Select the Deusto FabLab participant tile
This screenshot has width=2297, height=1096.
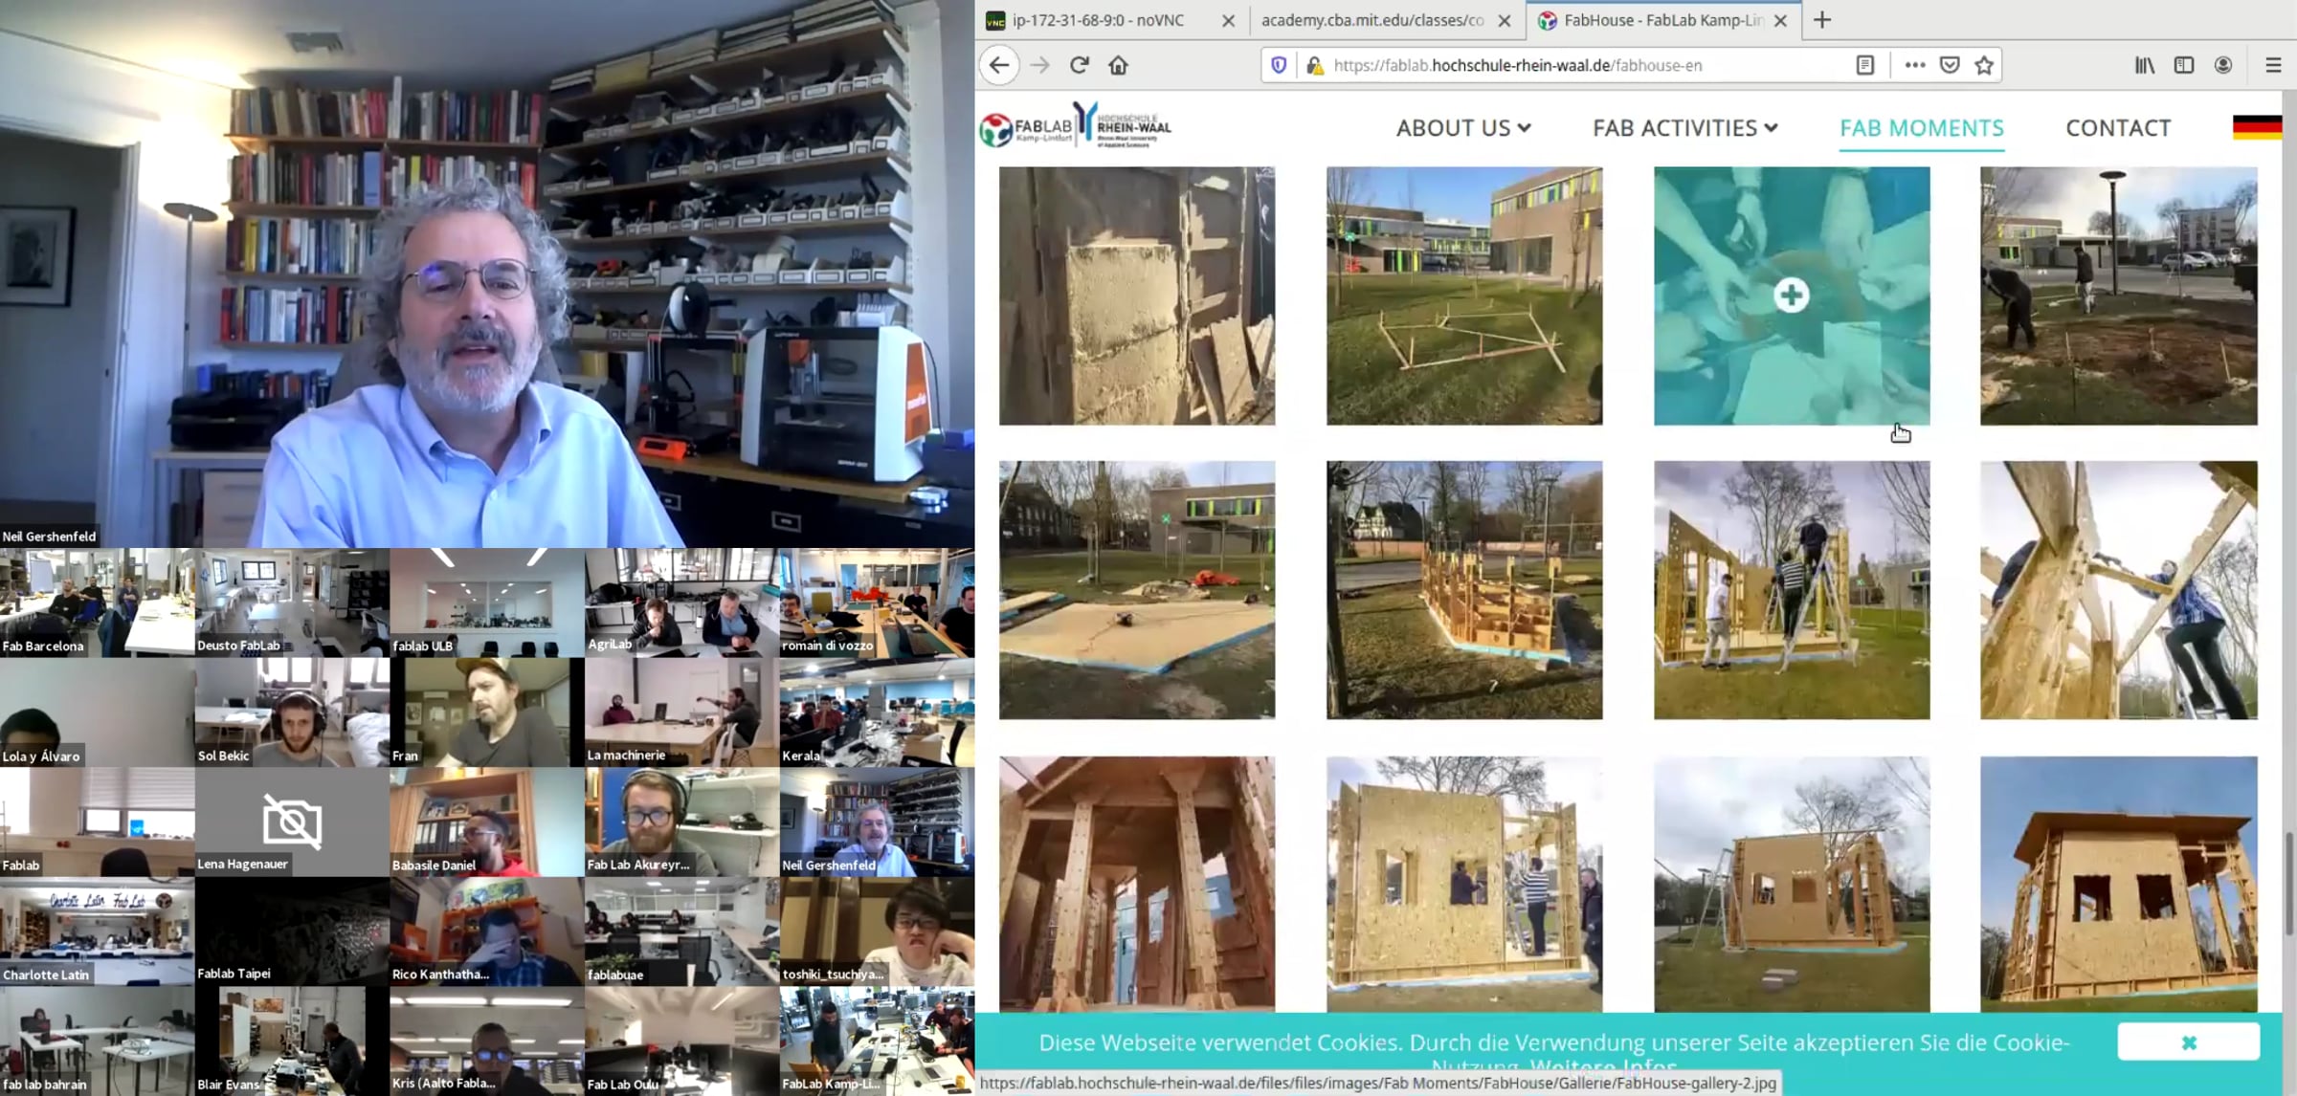coord(292,603)
